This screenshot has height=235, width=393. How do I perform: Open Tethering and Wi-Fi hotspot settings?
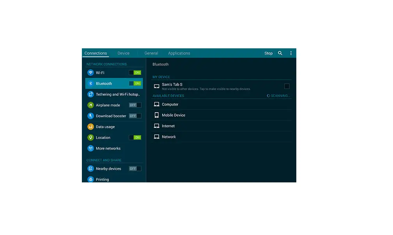(90, 94)
